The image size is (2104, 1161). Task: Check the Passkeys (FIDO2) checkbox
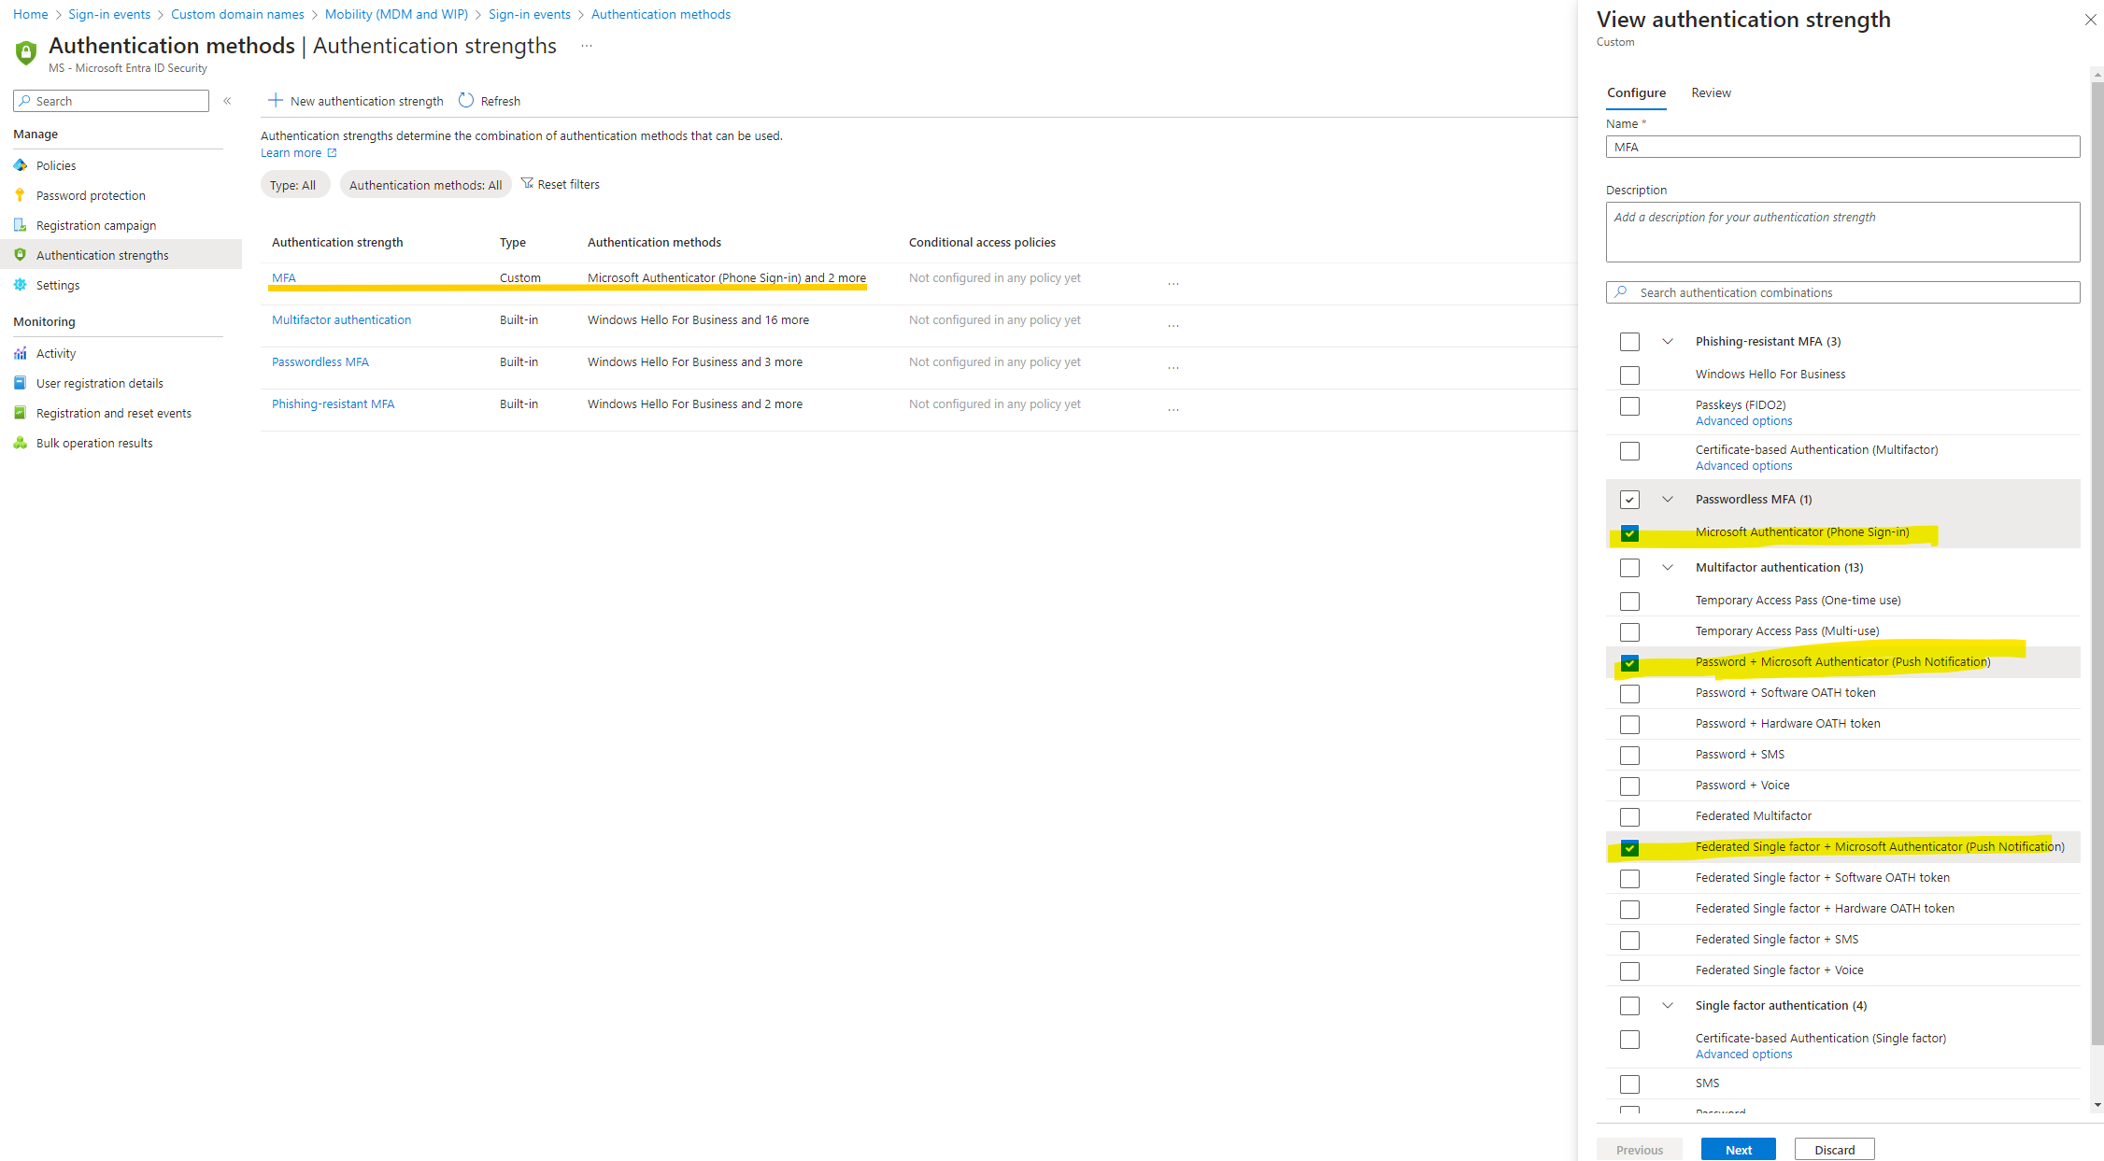pyautogui.click(x=1630, y=406)
